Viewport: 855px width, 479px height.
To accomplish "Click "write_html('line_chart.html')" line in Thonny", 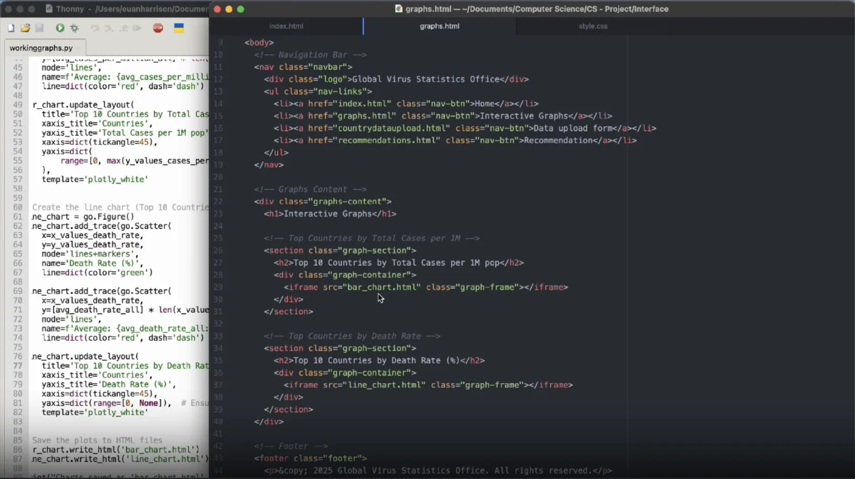I will pos(120,459).
